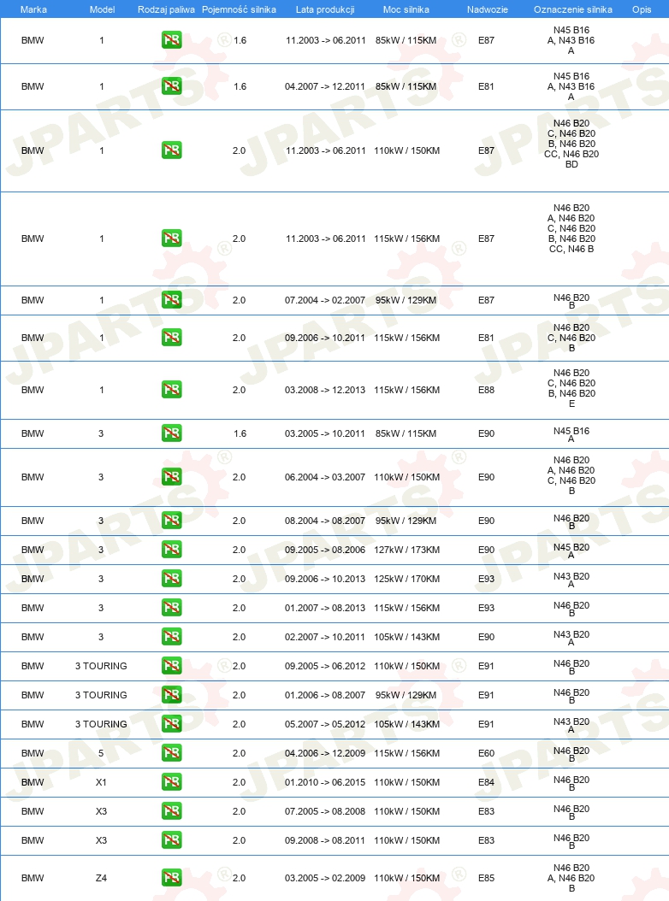Screen dimensions: 669x901
Task: Click fuel icon in BMW X1 E84 row
Action: (x=171, y=782)
